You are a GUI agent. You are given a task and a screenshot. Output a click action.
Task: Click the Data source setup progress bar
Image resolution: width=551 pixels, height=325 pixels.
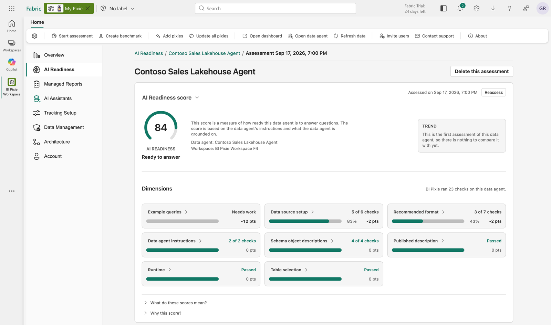(x=305, y=221)
